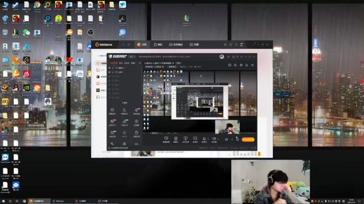
Task: Click the speaker icon in streaming toolbar
Action: pos(214,138)
